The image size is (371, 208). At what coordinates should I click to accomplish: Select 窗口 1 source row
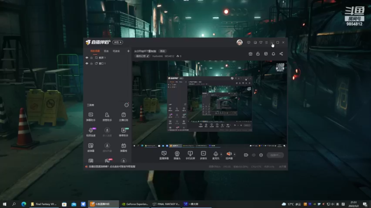(108, 63)
